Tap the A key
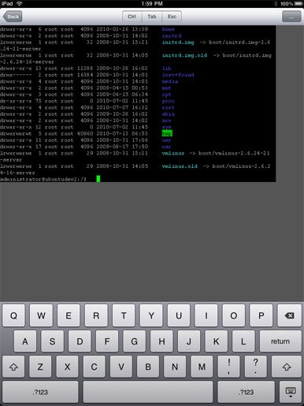Image resolution: width=304 pixels, height=406 pixels. click(25, 341)
